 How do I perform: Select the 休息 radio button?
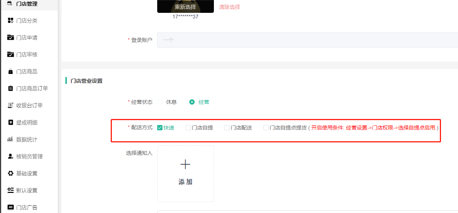[x=160, y=102]
